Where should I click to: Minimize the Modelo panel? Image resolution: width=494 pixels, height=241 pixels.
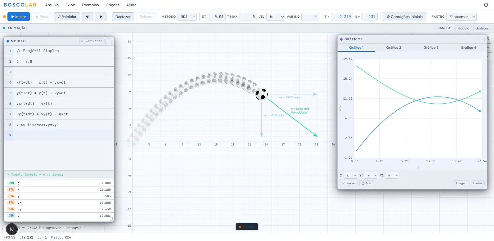[x=108, y=41]
